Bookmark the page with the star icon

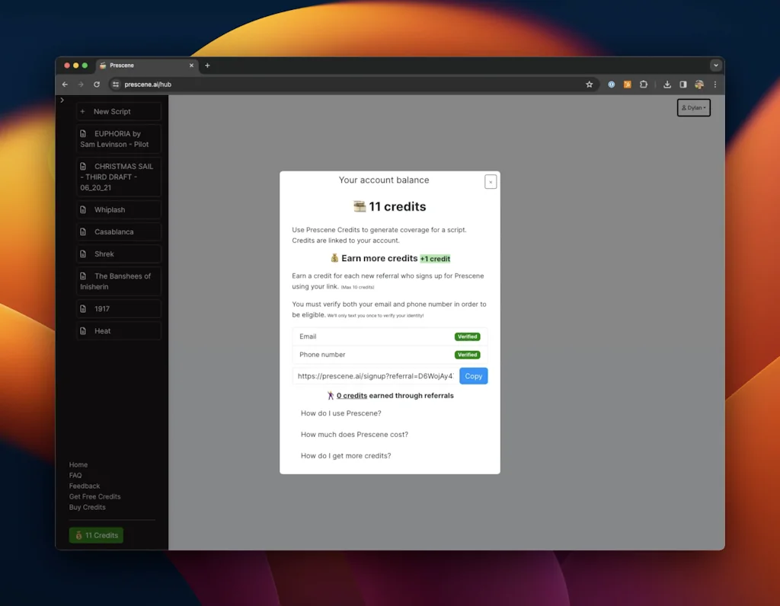point(590,85)
